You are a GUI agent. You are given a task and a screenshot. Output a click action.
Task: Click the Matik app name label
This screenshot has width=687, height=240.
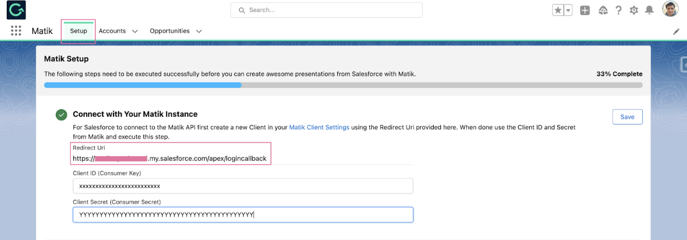pyautogui.click(x=42, y=31)
